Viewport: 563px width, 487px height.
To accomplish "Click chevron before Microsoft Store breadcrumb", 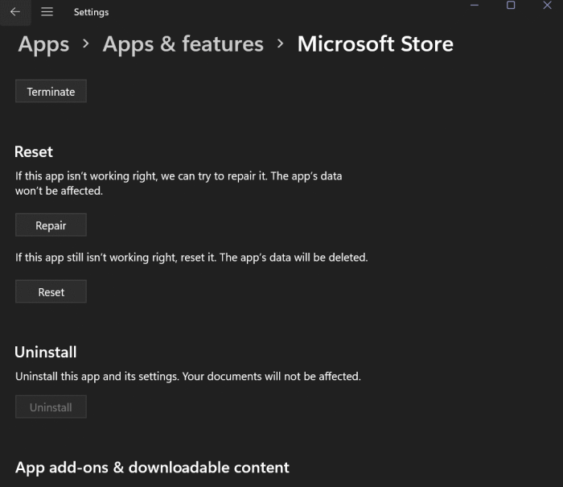I will (x=281, y=43).
